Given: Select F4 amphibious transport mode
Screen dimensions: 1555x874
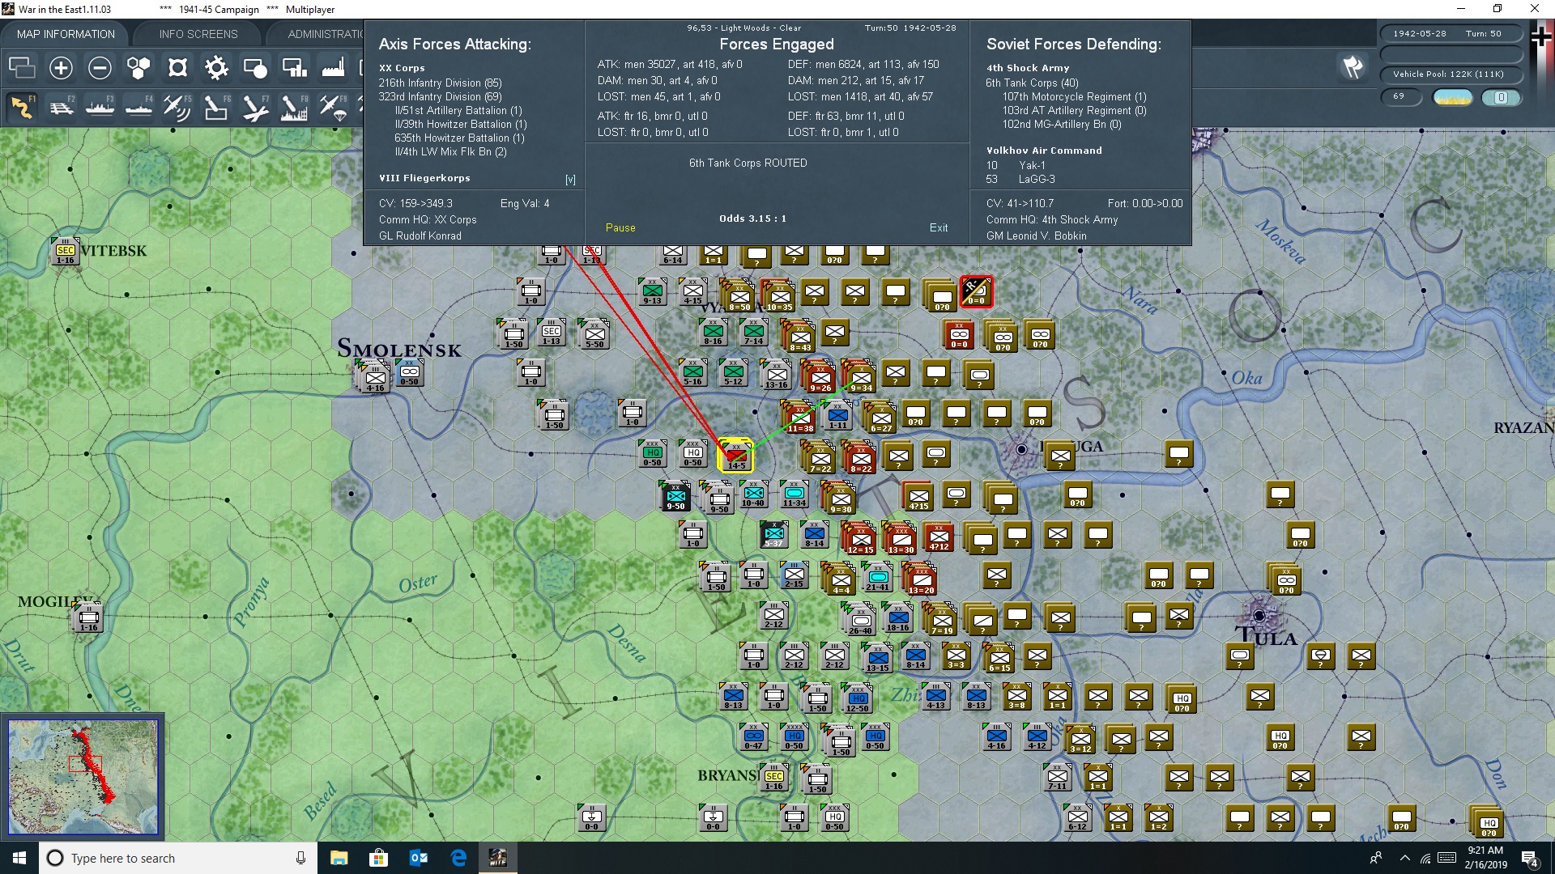Looking at the screenshot, I should point(138,107).
